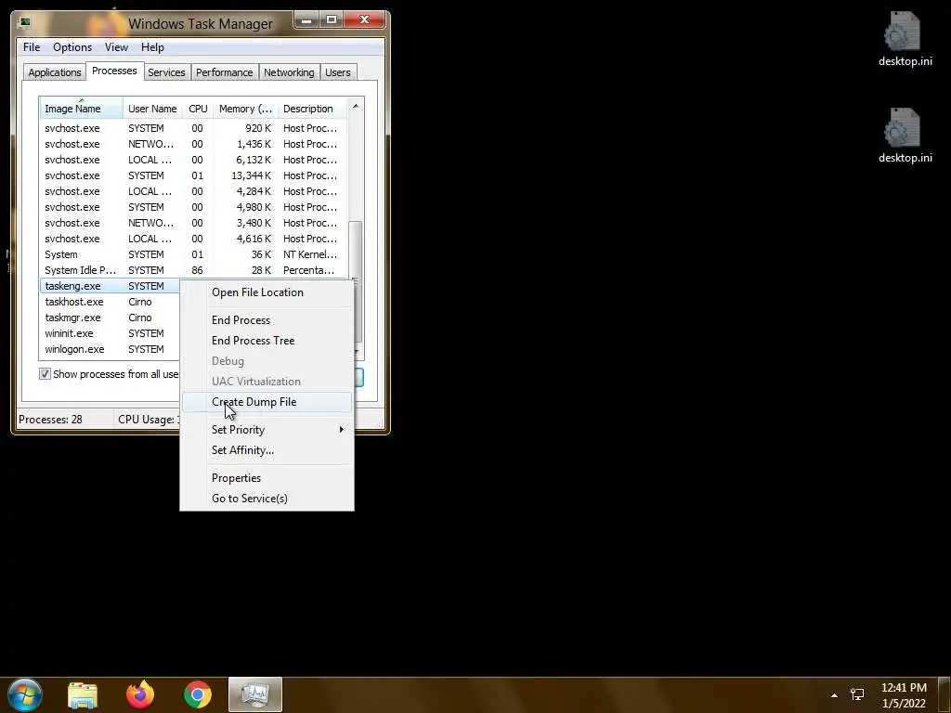The image size is (951, 713).
Task: Select svchost.exe row using 6,132 K
Action: tap(193, 160)
